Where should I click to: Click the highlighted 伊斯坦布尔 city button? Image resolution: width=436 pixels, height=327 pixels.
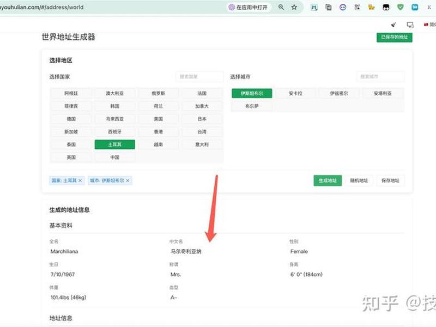coord(252,93)
